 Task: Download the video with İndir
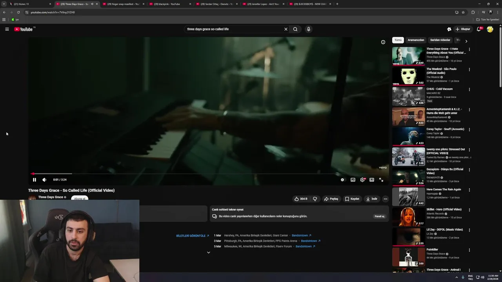pos(372,199)
